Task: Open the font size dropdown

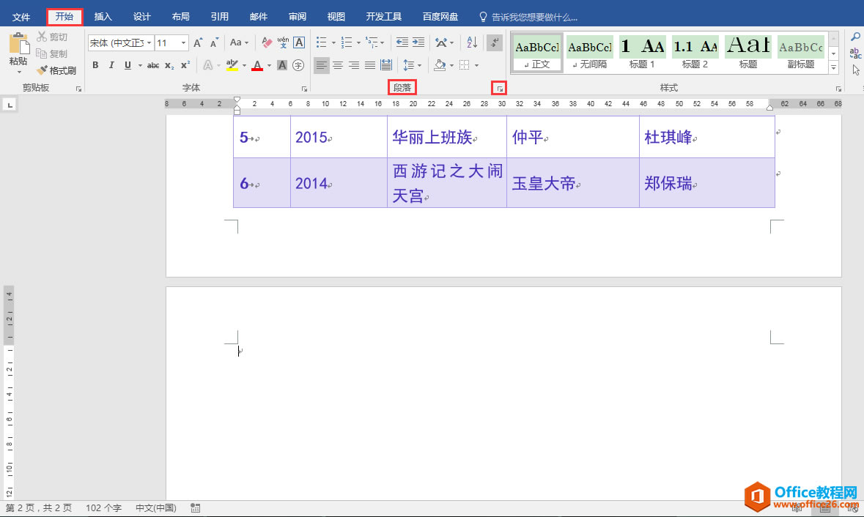Action: (183, 42)
